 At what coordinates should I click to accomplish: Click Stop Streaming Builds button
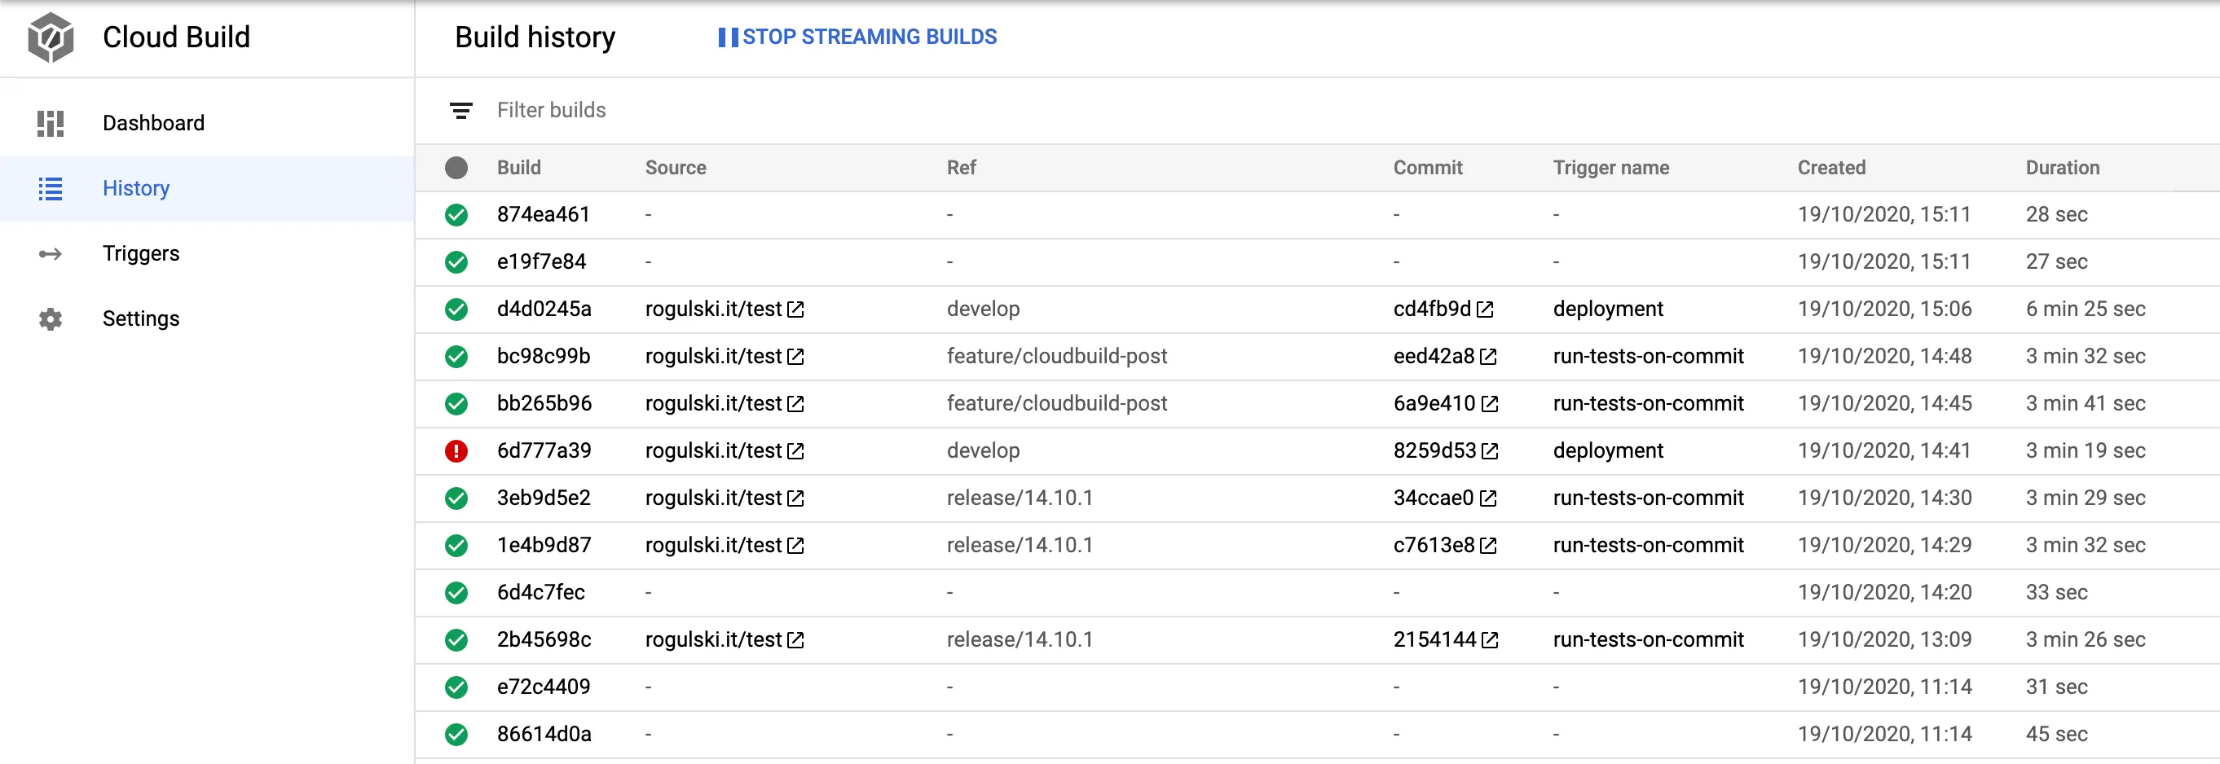point(857,37)
